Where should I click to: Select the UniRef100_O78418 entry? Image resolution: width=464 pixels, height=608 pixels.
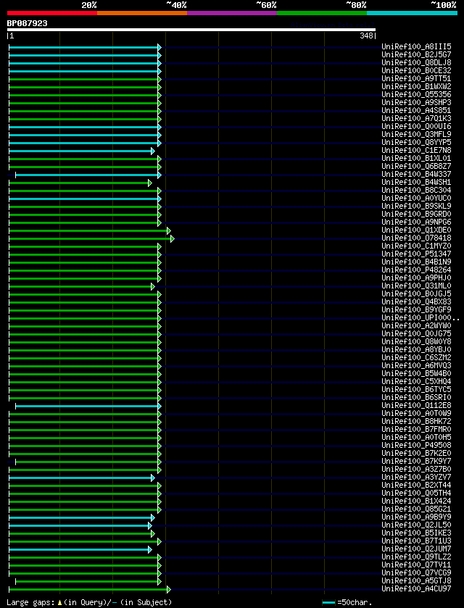pos(416,238)
